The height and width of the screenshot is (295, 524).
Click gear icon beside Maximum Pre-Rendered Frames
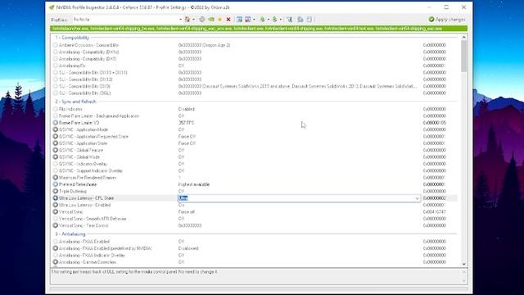click(56, 178)
